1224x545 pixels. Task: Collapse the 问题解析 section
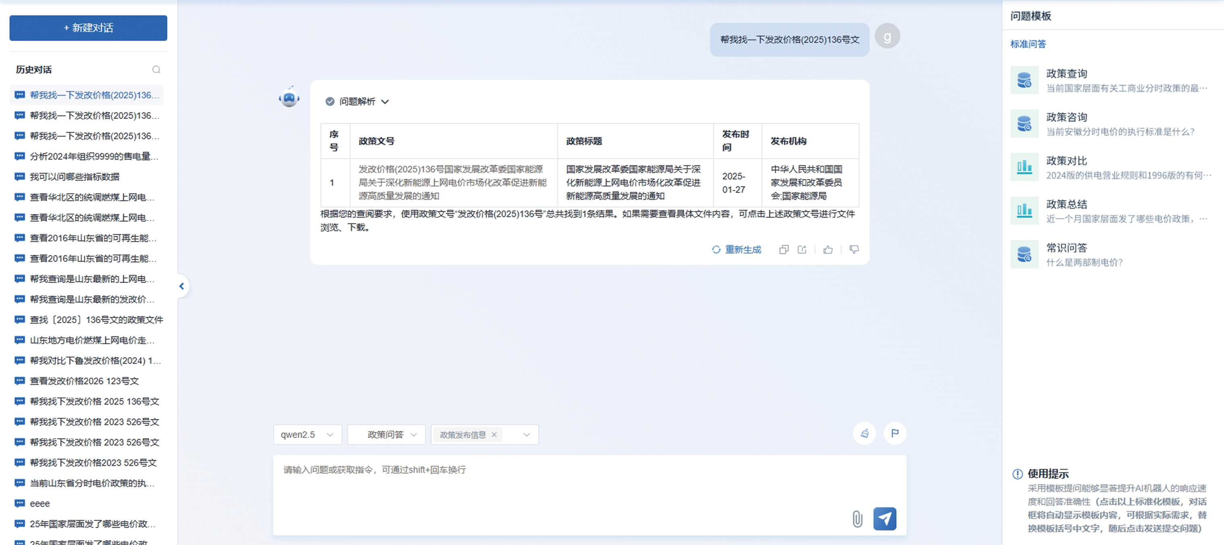[385, 101]
